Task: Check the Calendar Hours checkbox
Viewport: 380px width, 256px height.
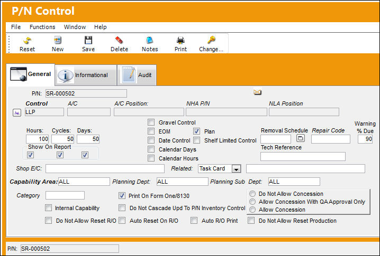Action: pyautogui.click(x=151, y=158)
